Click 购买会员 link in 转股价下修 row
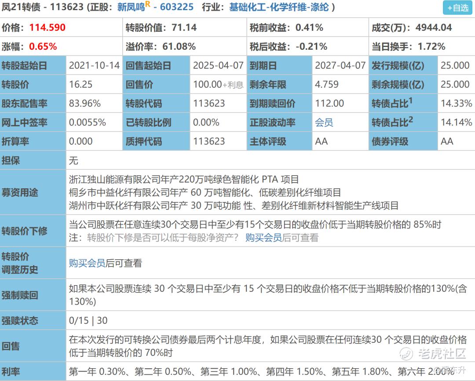Viewport: 475px width, 381px height. [263, 238]
